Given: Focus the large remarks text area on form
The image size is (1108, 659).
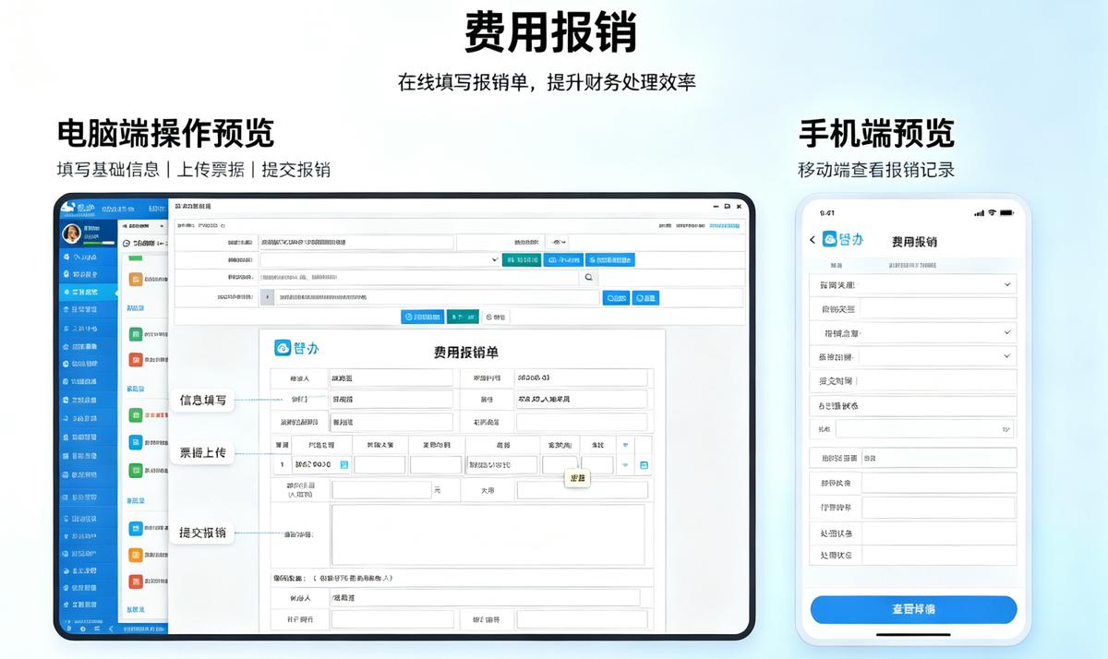Looking at the screenshot, I should (488, 534).
